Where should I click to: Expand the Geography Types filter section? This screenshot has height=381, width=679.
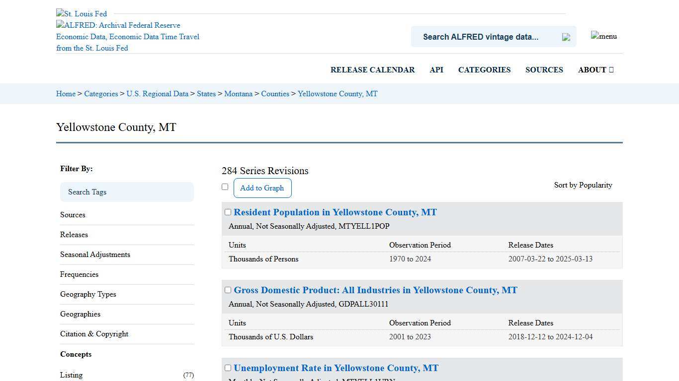click(x=88, y=294)
